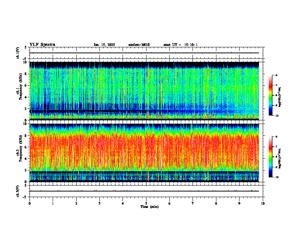Viewport: 296px width, 228px height.
Task: Click the ch.1 spectrogram color scale bar
Action: (x=270, y=95)
